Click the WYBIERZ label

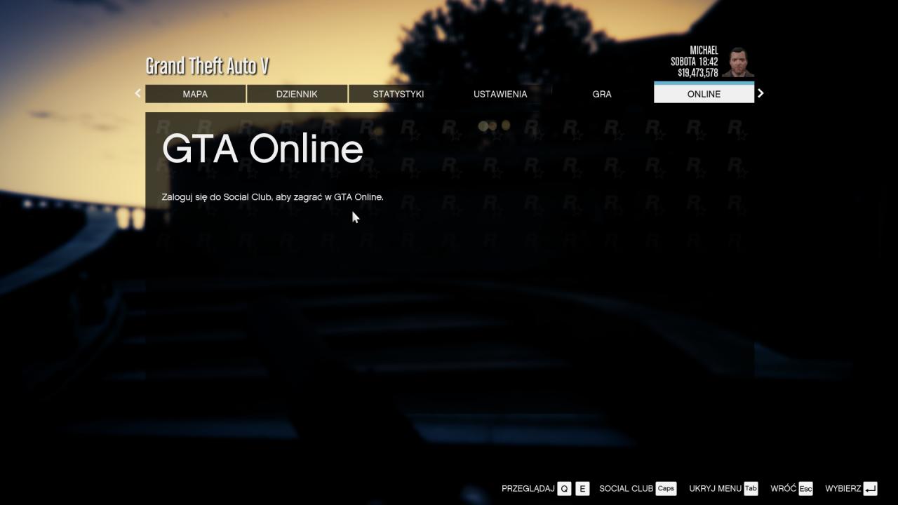click(843, 489)
